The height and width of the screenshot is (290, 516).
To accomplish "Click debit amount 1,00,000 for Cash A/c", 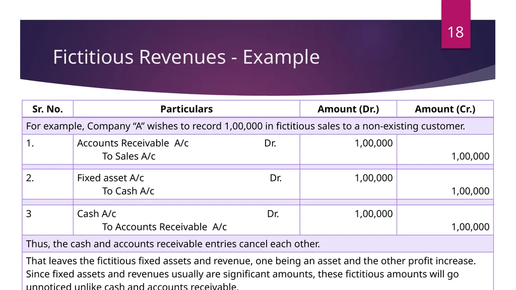I will click(373, 213).
